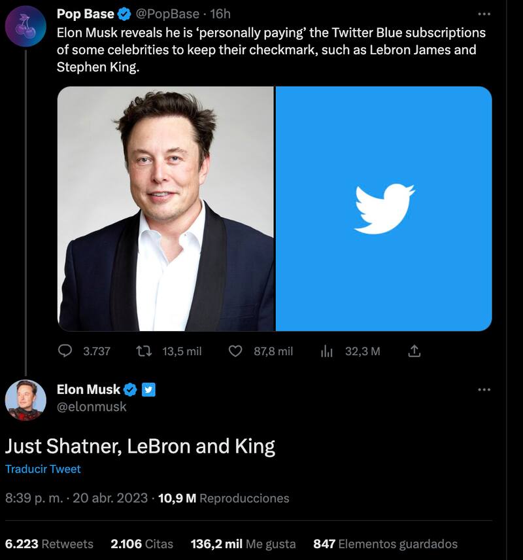Click Elon Musk's blue verified checkmark

pyautogui.click(x=130, y=390)
